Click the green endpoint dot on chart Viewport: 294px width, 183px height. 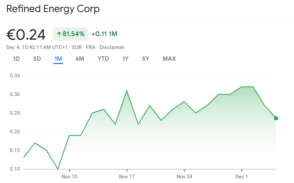(x=276, y=118)
